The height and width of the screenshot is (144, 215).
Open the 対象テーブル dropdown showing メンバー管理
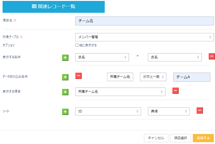tap(144, 37)
